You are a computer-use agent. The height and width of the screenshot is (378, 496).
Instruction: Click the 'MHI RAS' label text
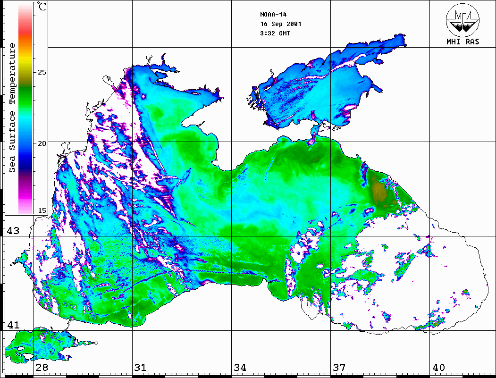coord(462,42)
